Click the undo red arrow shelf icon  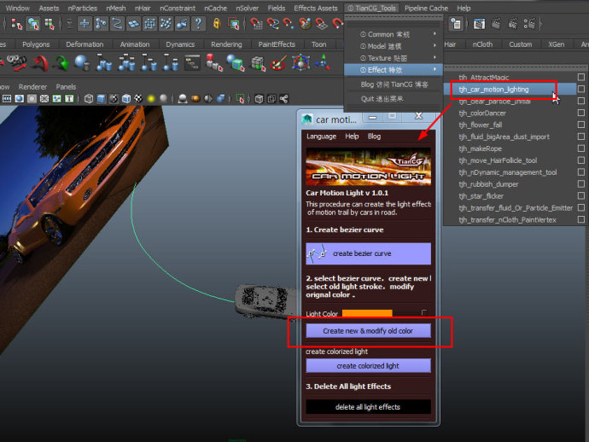click(x=41, y=62)
